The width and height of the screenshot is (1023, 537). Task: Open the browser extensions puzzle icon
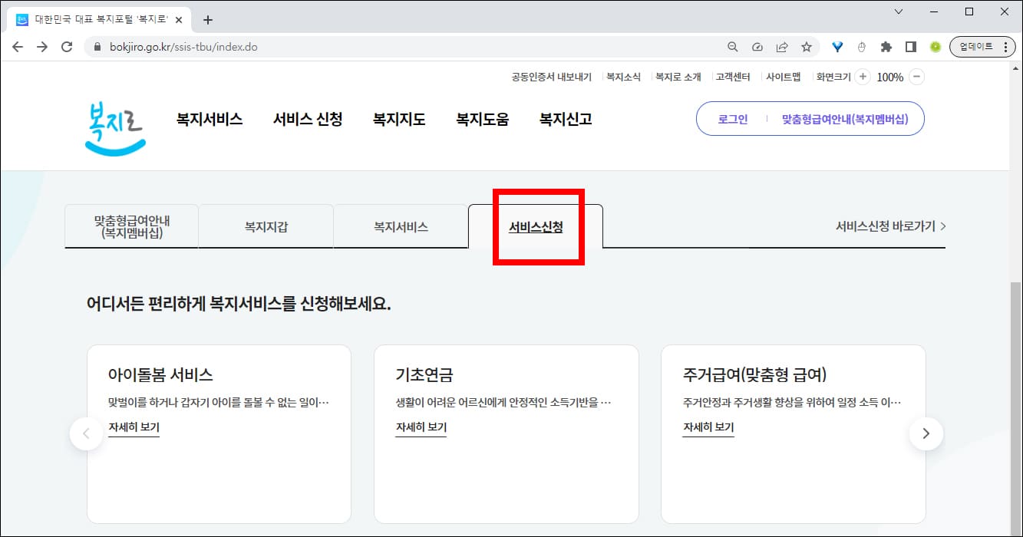[x=886, y=46]
